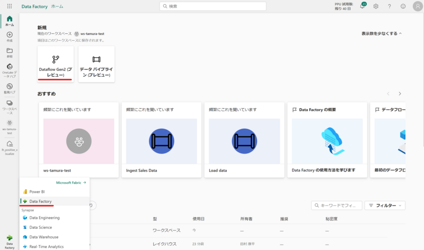Open the OneLake data hub icon
The image size is (424, 250).
click(x=10, y=70)
